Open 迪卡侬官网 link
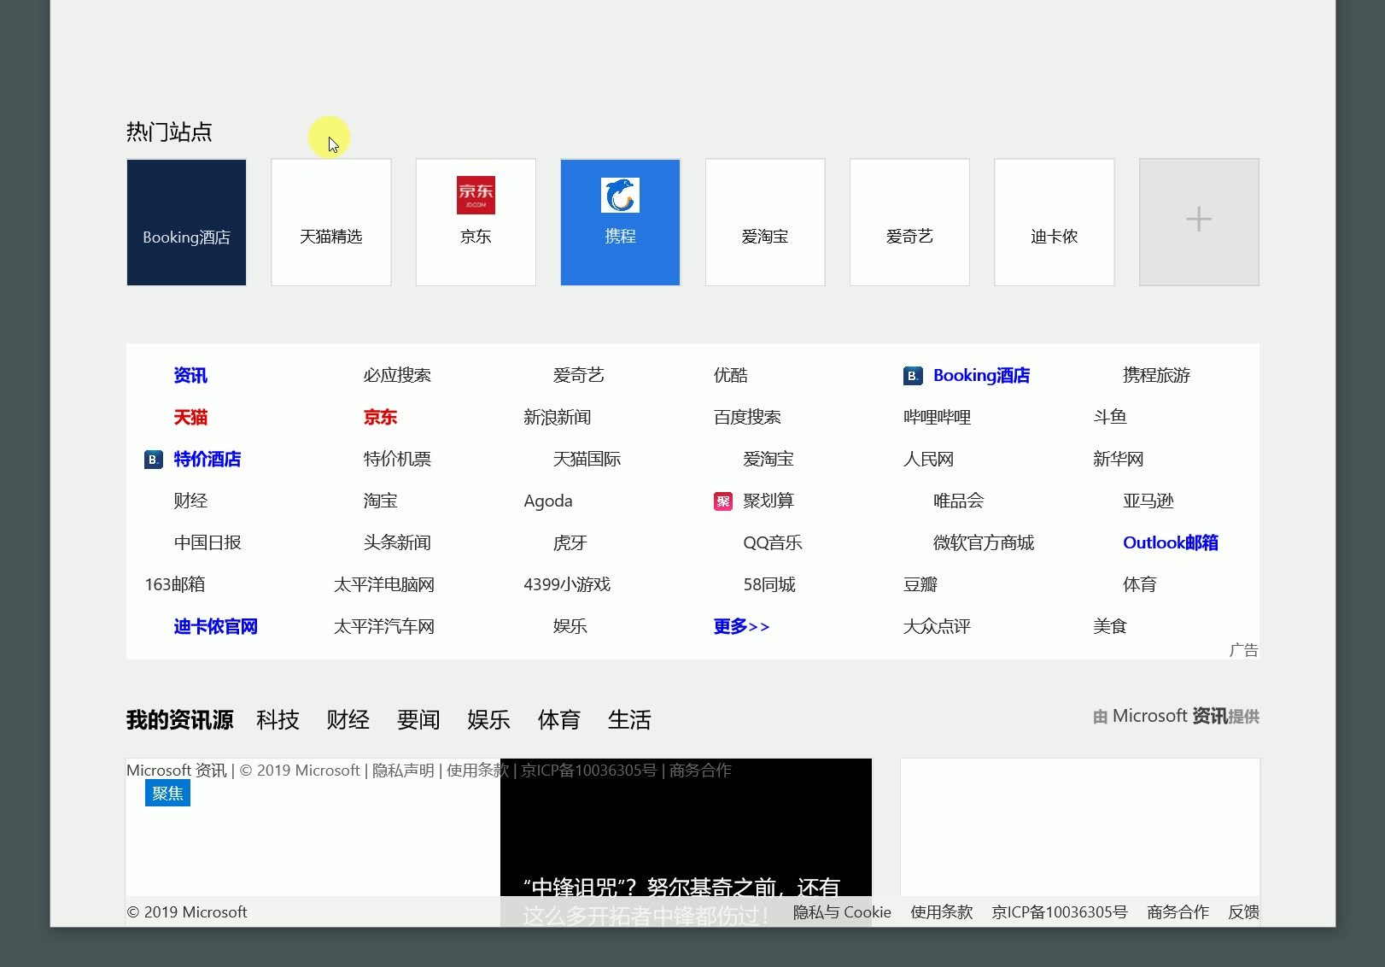 (x=216, y=626)
